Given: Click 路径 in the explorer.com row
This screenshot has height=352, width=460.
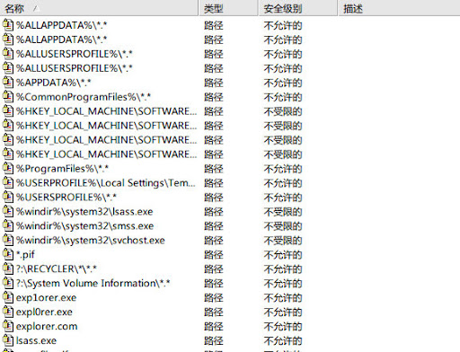Looking at the screenshot, I should (214, 327).
